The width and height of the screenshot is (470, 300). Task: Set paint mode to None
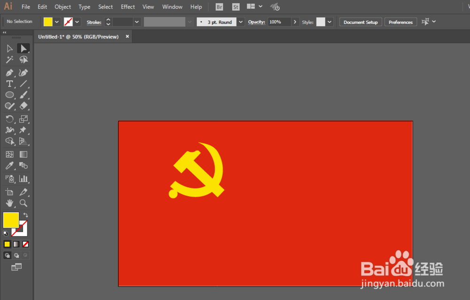tap(25, 244)
